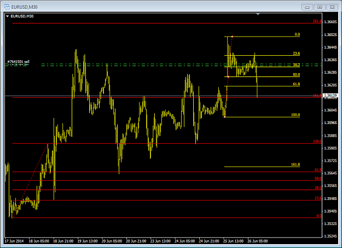Screen dimensions: 342x248
Task: Select the red 161.8 Fibonacci level label
Action: [x=317, y=96]
